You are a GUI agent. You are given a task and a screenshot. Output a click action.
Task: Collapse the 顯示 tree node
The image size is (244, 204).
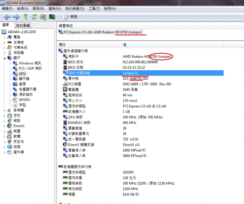[x=5, y=58]
